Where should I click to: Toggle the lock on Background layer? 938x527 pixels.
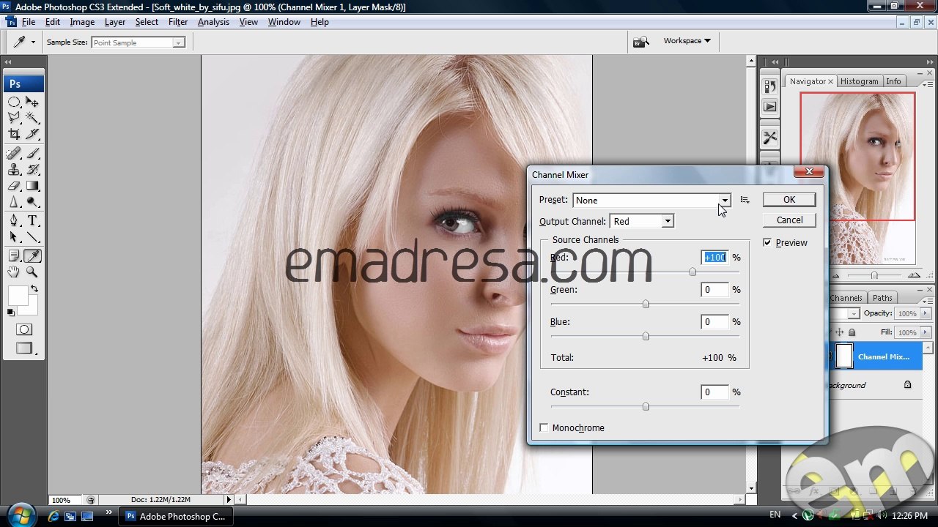[908, 384]
